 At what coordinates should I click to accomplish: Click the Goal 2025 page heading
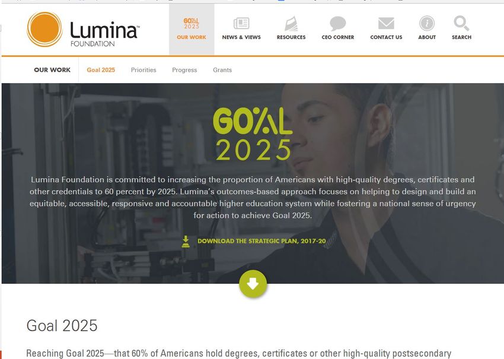click(x=62, y=326)
